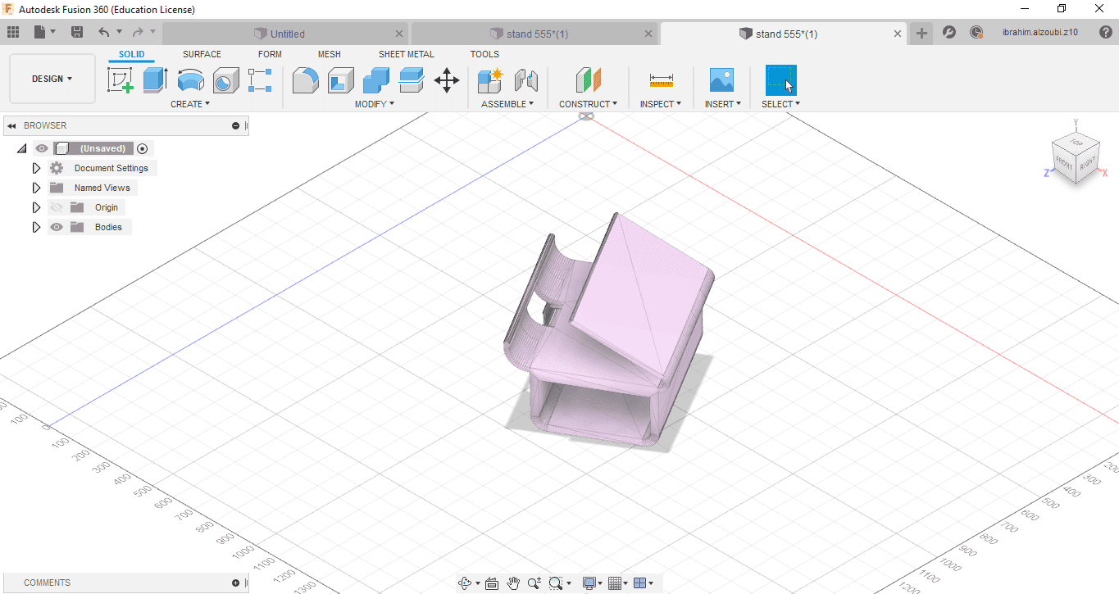Viewport: 1119px width, 594px height.
Task: Select the Measure tool
Action: (661, 80)
